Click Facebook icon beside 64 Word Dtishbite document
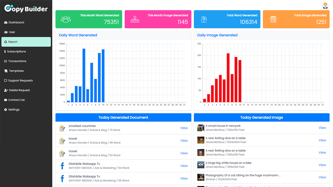This screenshot has width=333, height=187. (x=62, y=166)
